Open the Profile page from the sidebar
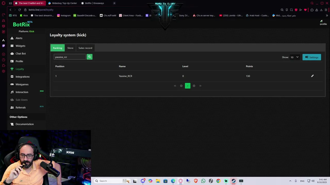This screenshot has height=185, width=330. click(x=19, y=61)
